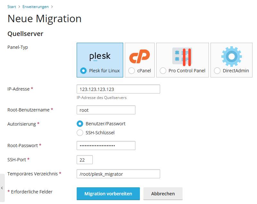Open Erweiterungen breadcrumb link

point(36,7)
